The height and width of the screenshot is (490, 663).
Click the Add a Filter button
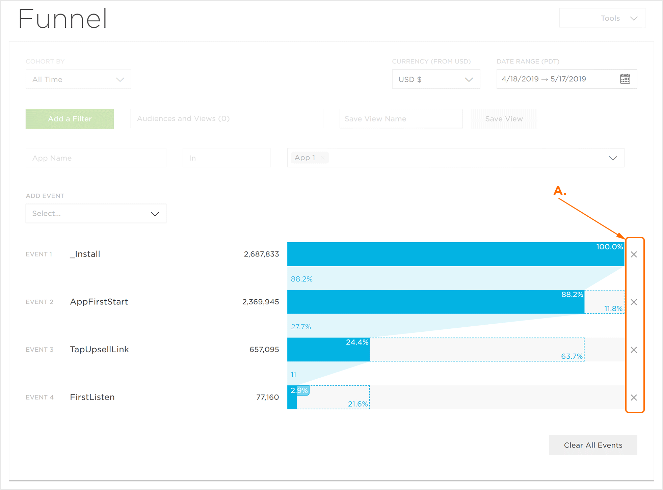[70, 119]
